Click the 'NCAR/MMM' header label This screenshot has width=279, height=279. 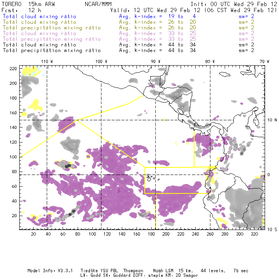98,4
